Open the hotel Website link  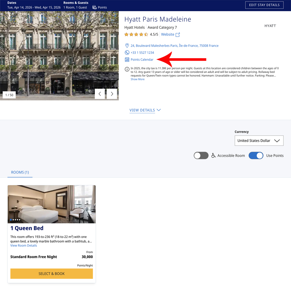coord(168,34)
